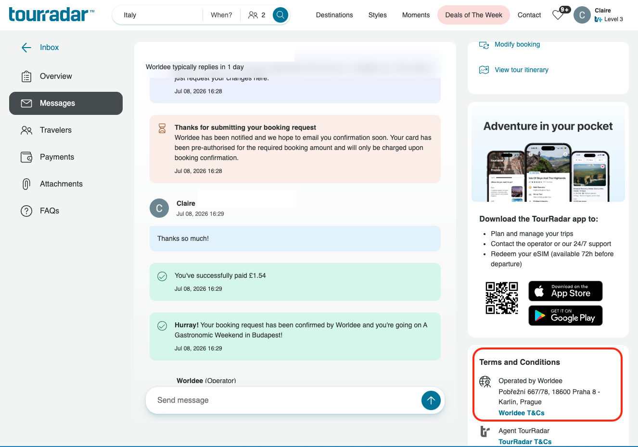The height and width of the screenshot is (447, 638).
Task: Click the Overview clipboard icon
Action: tap(26, 76)
